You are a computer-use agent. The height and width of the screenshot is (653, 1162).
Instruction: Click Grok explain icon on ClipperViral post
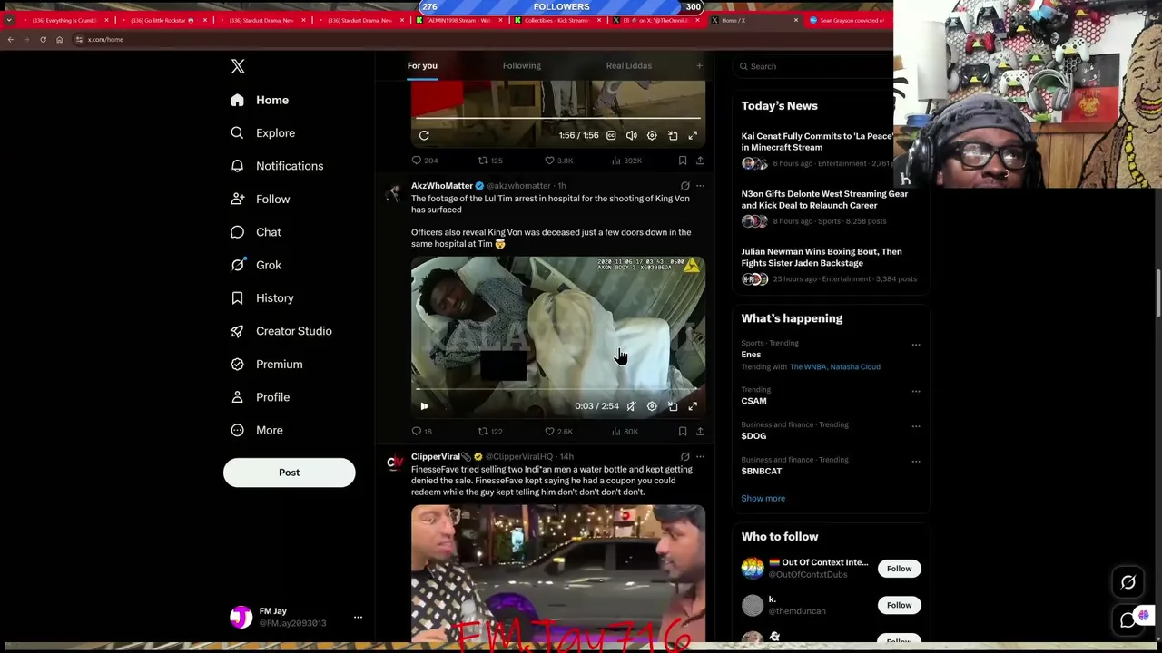pos(685,457)
